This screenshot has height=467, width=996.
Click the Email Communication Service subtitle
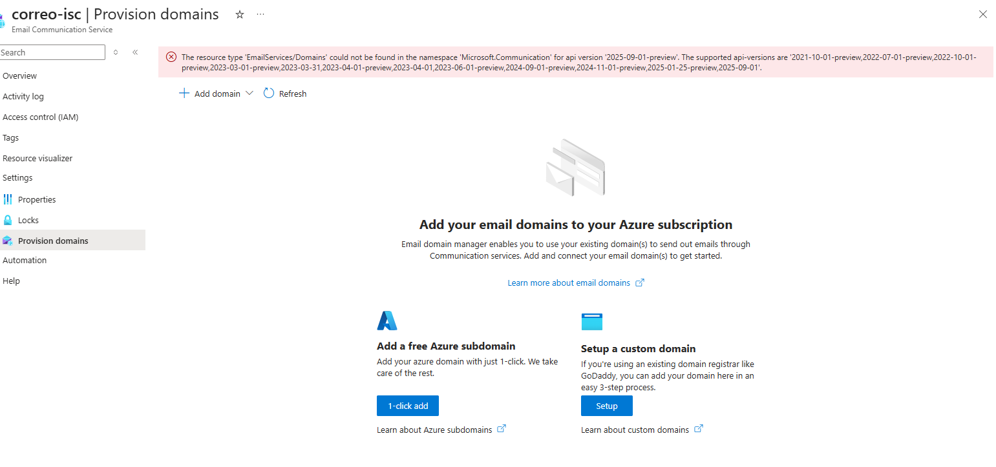pos(62,30)
